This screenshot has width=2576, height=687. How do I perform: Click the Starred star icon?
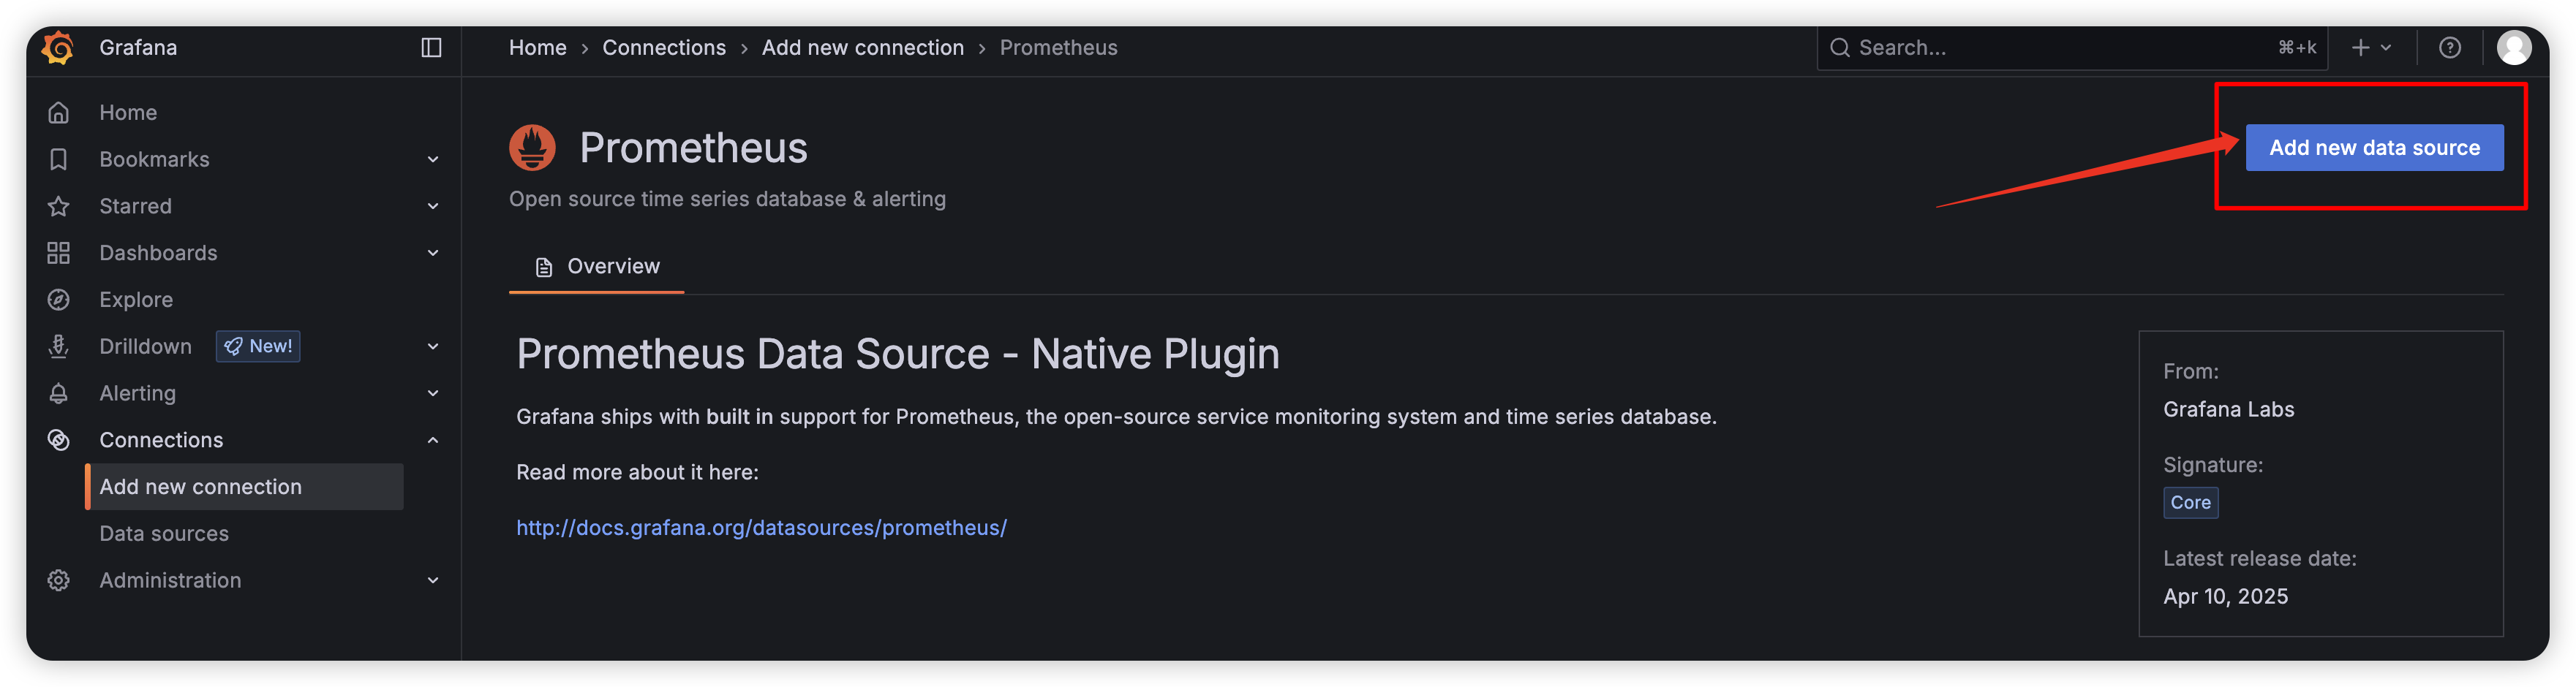point(59,207)
